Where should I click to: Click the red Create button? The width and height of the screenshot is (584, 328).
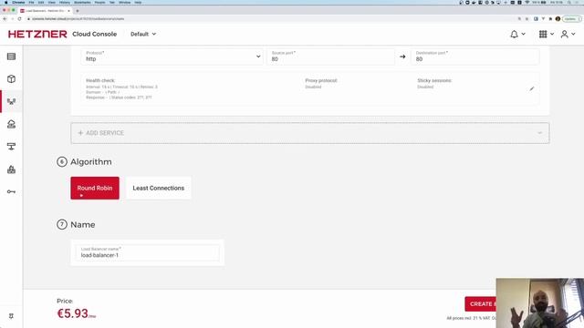pos(481,303)
